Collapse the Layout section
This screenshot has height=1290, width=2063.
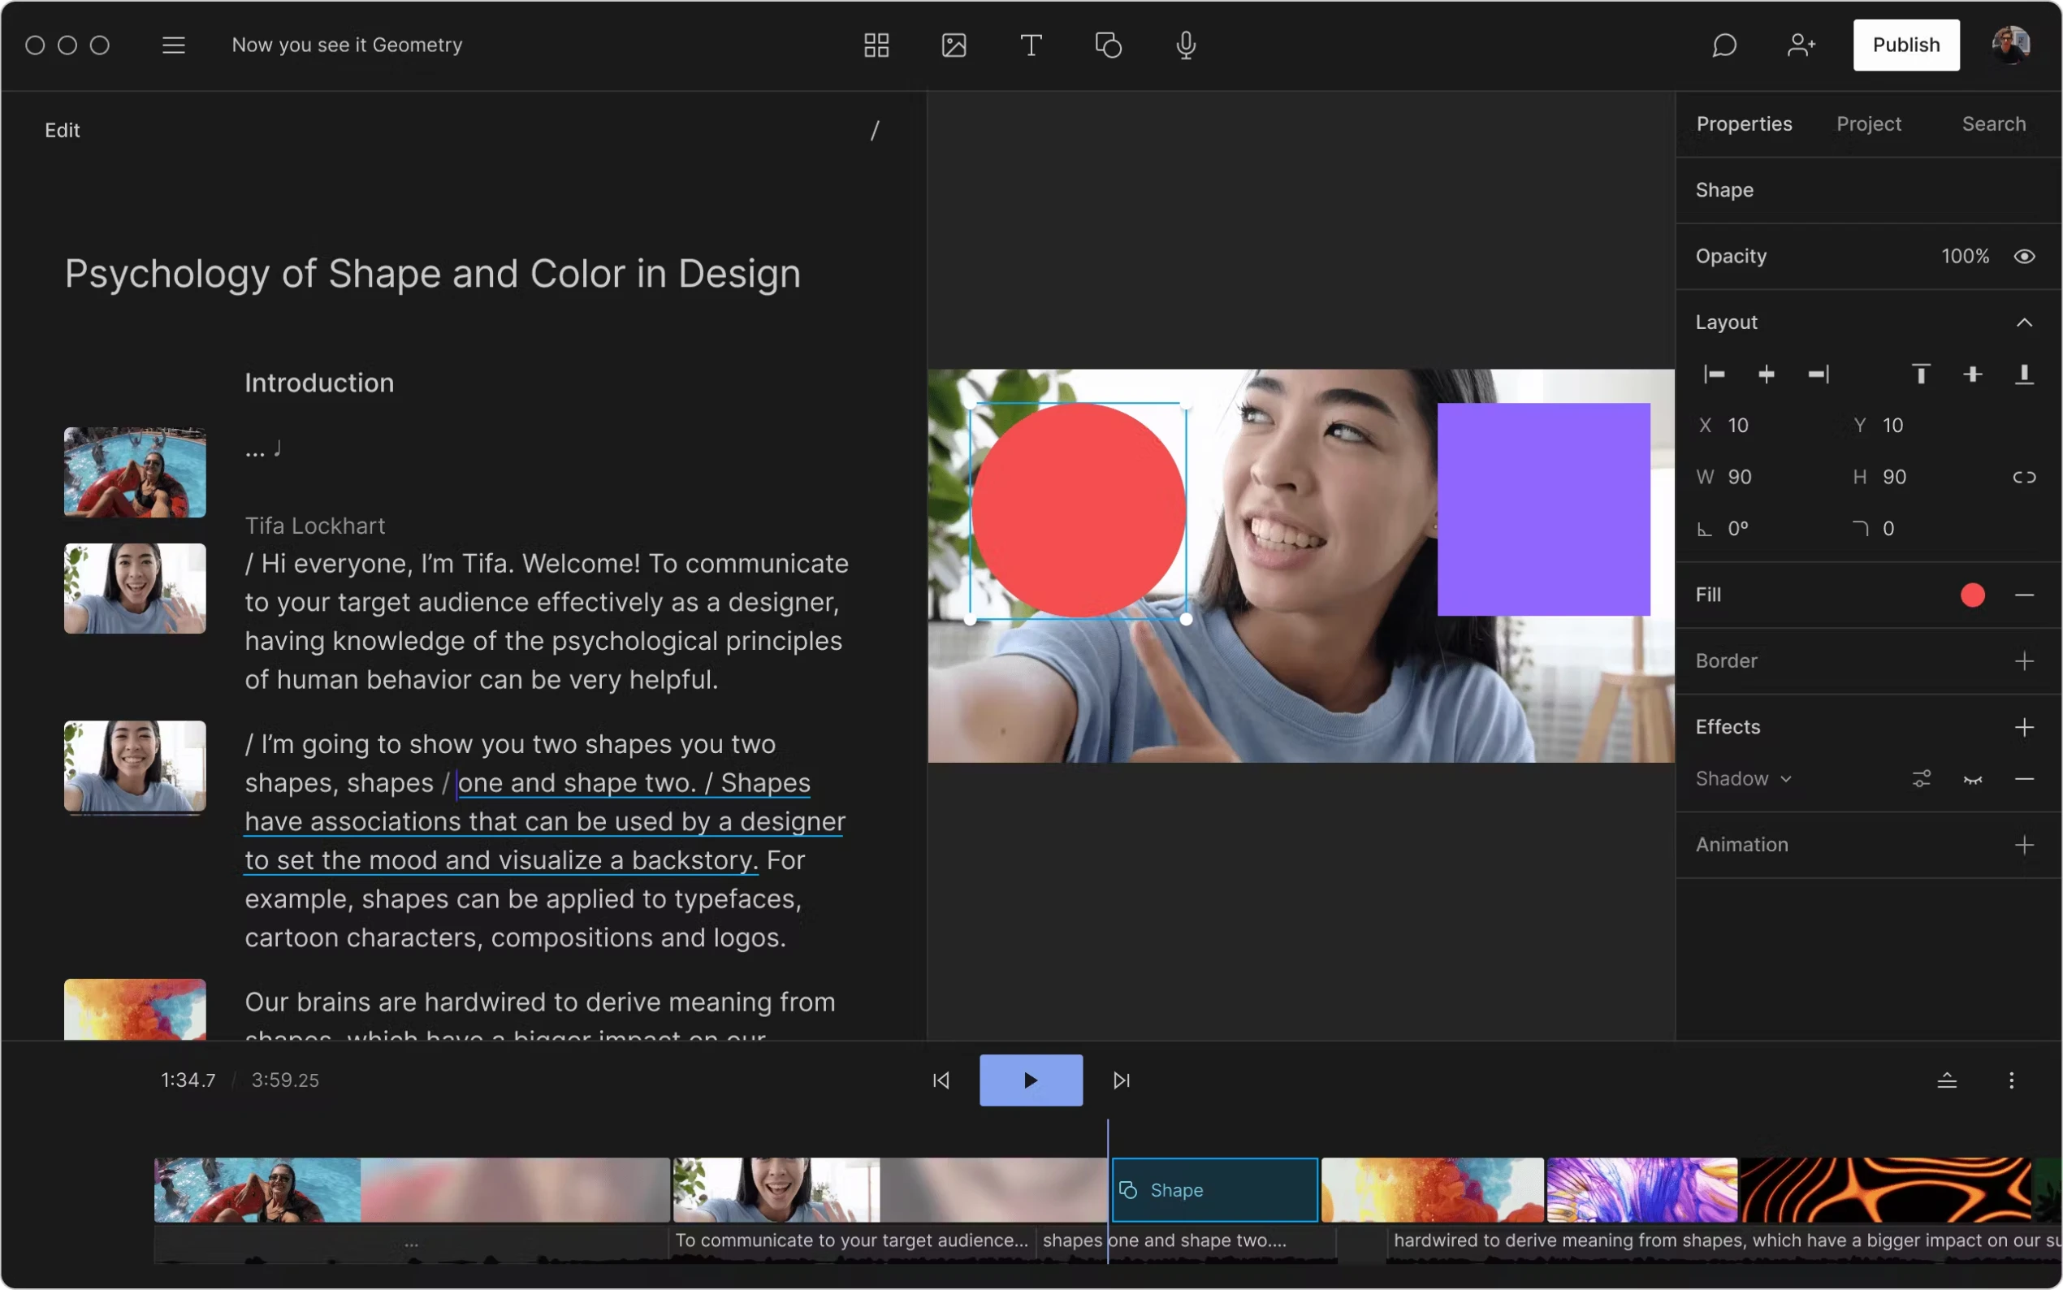(2026, 322)
